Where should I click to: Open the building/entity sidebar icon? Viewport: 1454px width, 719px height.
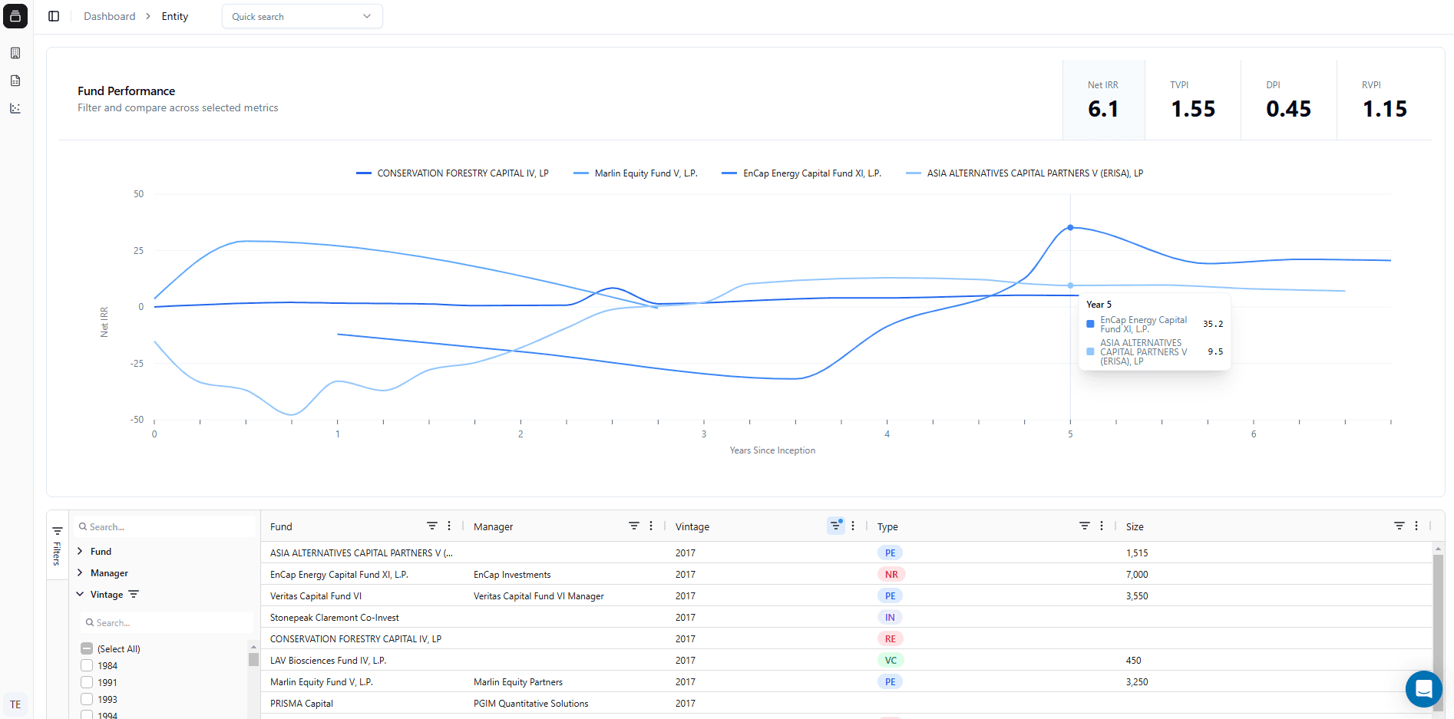[x=15, y=53]
